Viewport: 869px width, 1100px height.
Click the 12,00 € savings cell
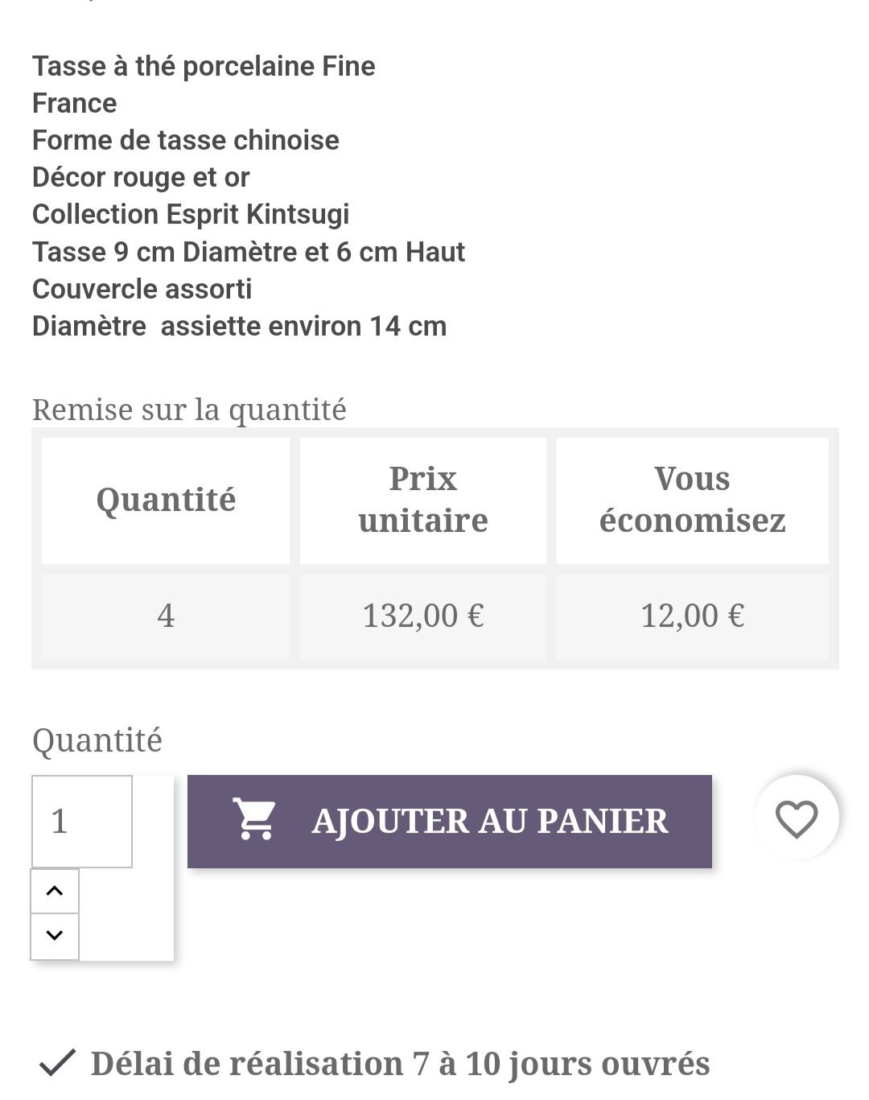(x=692, y=616)
